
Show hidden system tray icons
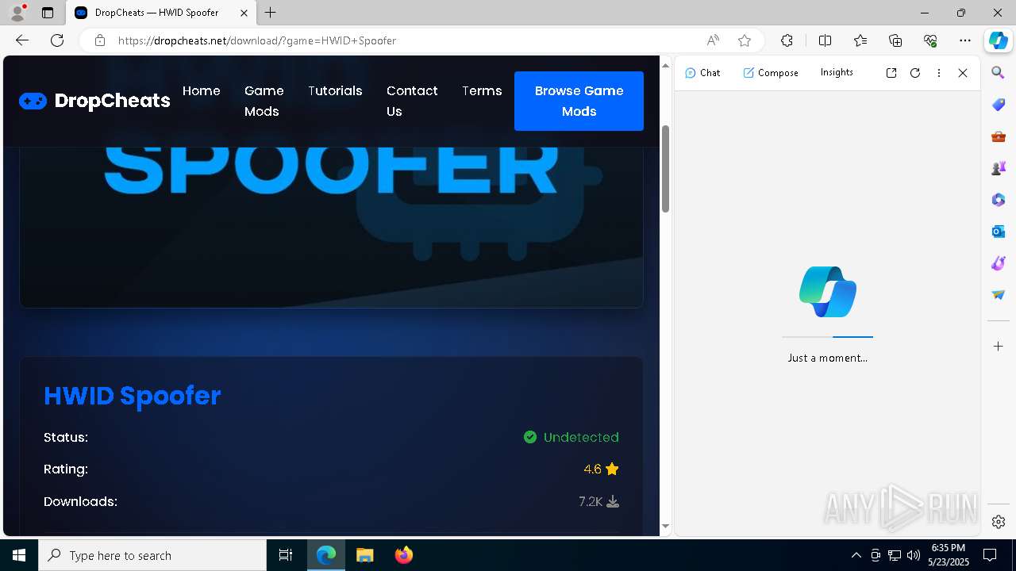(x=856, y=555)
